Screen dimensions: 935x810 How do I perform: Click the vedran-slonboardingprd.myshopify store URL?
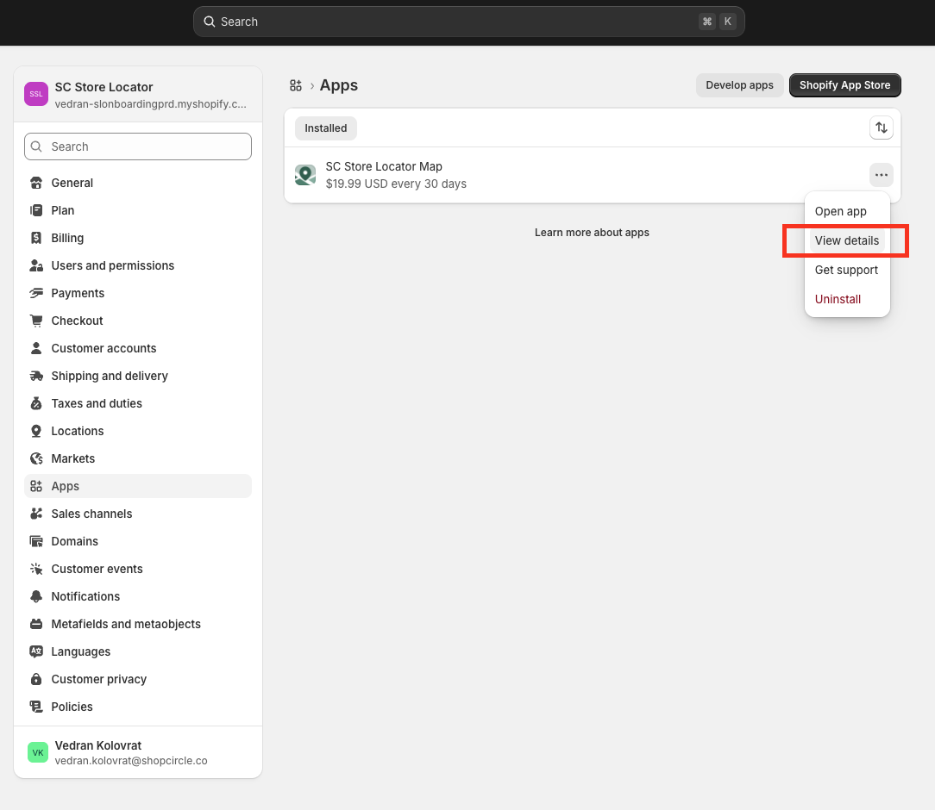[150, 103]
